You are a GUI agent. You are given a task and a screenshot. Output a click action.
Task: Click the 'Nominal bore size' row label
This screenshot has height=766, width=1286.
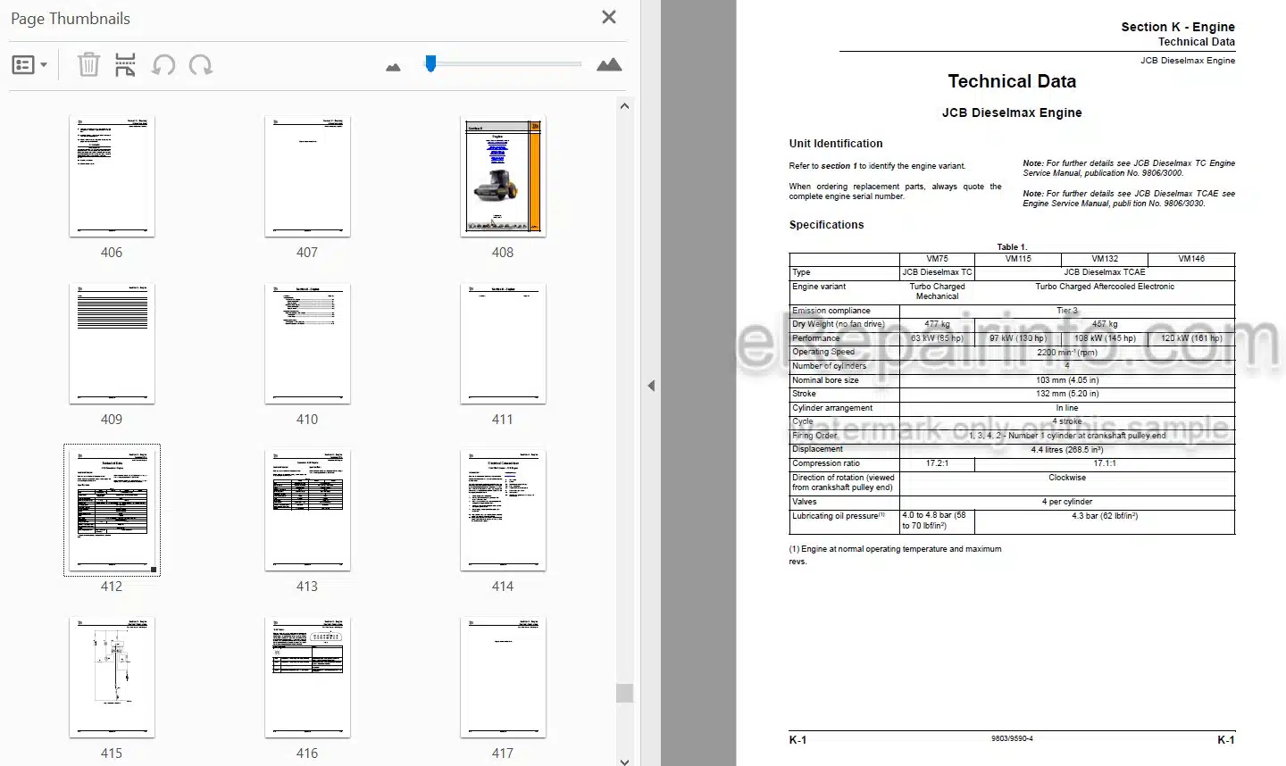pyautogui.click(x=825, y=380)
